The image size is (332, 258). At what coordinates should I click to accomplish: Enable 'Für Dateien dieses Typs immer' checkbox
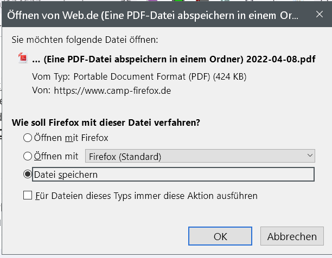pyautogui.click(x=28, y=195)
